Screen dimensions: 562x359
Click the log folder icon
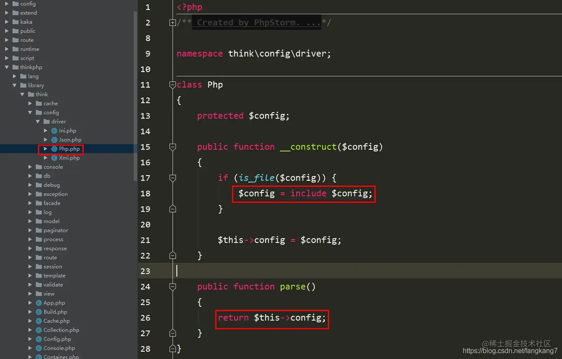pyautogui.click(x=38, y=212)
